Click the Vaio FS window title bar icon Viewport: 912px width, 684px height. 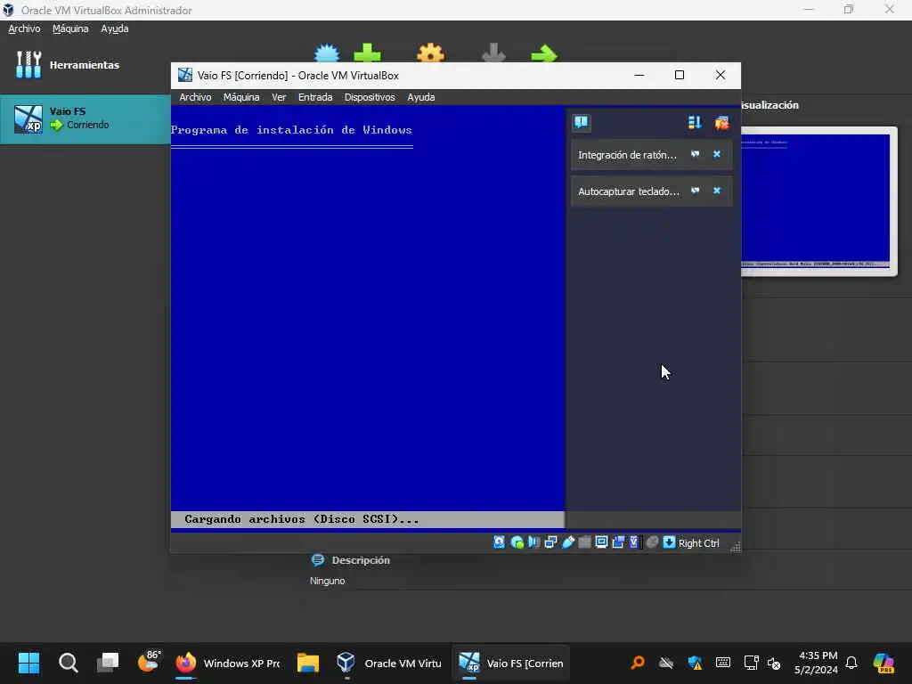click(185, 75)
